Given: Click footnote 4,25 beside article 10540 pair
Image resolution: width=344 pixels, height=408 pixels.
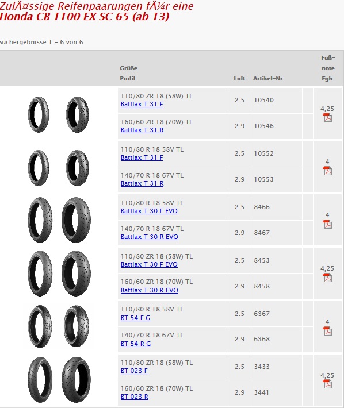Looking at the screenshot, I should coord(327,109).
